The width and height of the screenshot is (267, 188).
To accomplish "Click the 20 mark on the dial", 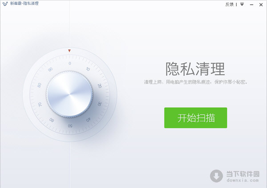I will pyautogui.click(x=100, y=86).
